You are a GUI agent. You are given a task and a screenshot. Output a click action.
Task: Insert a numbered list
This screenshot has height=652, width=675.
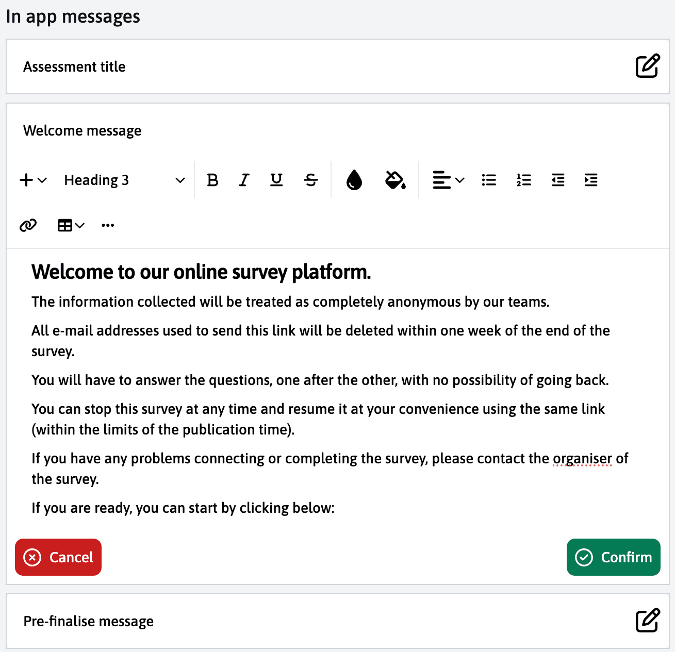[523, 180]
